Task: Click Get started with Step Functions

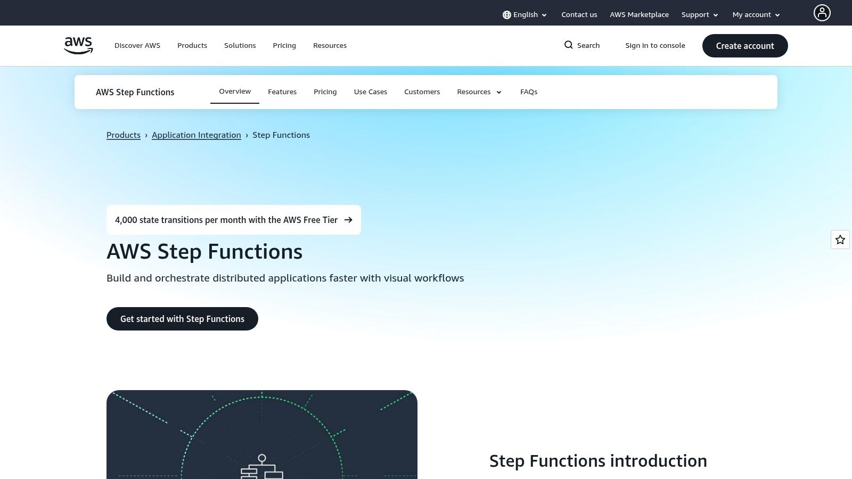Action: [x=182, y=319]
